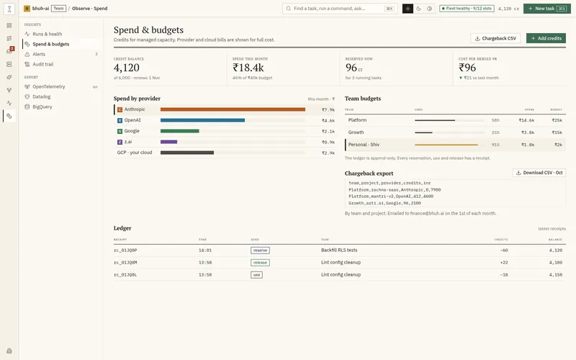Image resolution: width=576 pixels, height=360 pixels.
Task: Open the Audit trail page
Action: click(x=61, y=64)
